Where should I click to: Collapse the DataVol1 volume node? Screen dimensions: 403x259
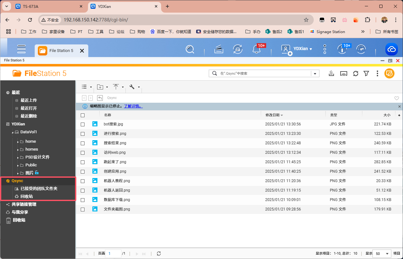(x=13, y=132)
